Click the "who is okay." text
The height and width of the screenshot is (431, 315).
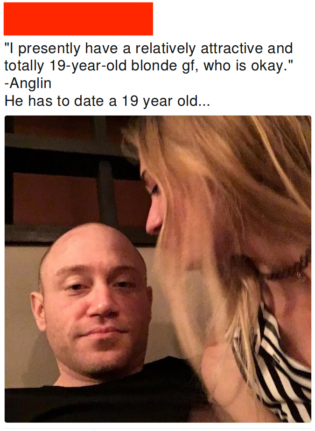248,65
